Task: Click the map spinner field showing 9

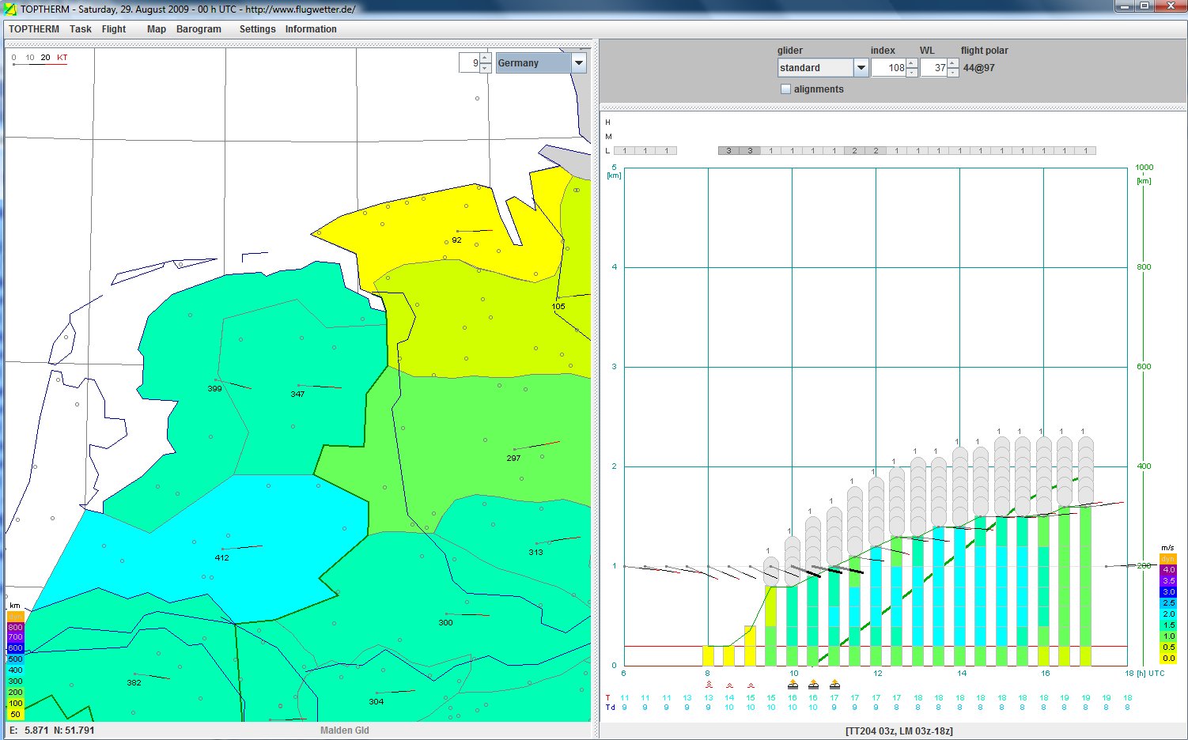Action: pos(470,63)
